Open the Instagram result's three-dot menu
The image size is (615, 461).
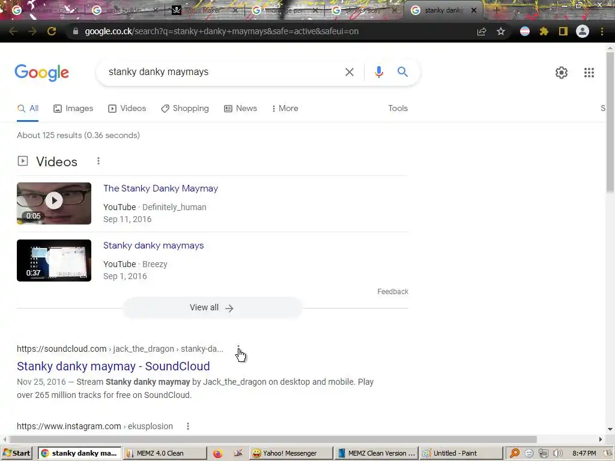point(188,426)
